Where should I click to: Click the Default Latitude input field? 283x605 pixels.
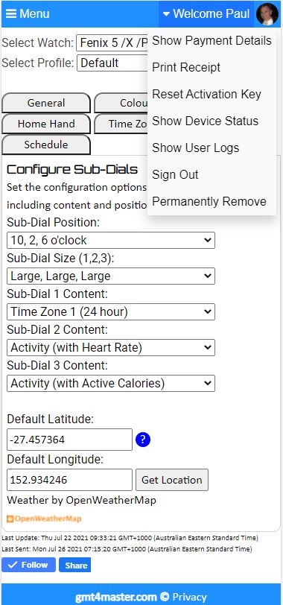tap(70, 440)
